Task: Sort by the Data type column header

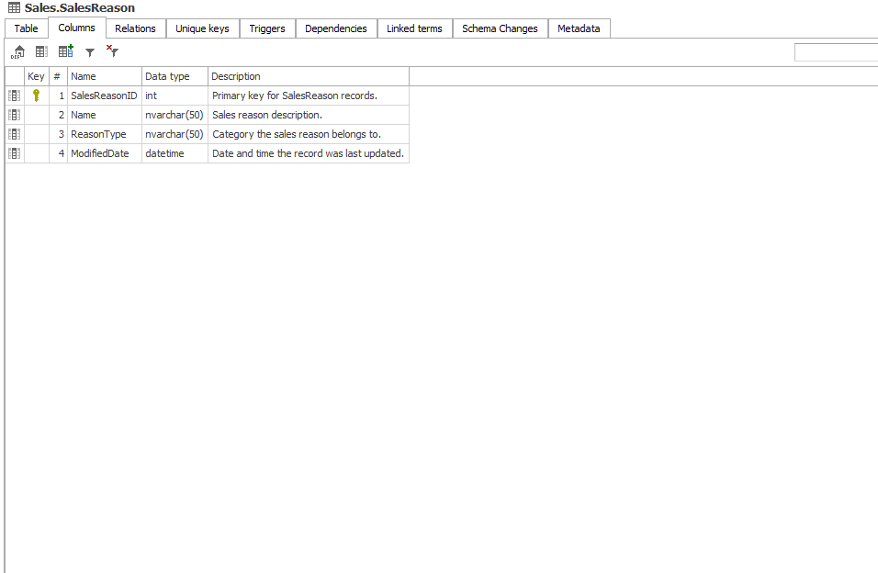Action: click(174, 76)
